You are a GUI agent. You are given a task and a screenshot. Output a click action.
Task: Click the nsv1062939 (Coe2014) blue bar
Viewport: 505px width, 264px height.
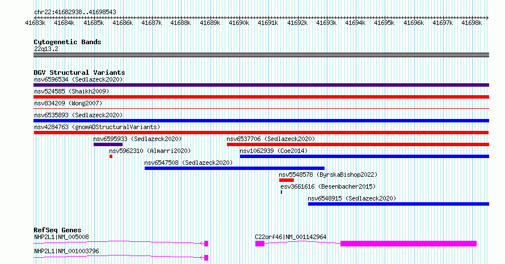coord(364,156)
